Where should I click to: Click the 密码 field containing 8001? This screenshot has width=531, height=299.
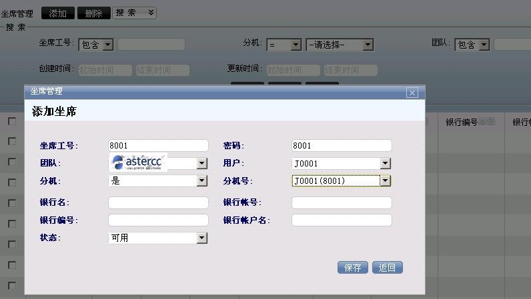pyautogui.click(x=342, y=146)
